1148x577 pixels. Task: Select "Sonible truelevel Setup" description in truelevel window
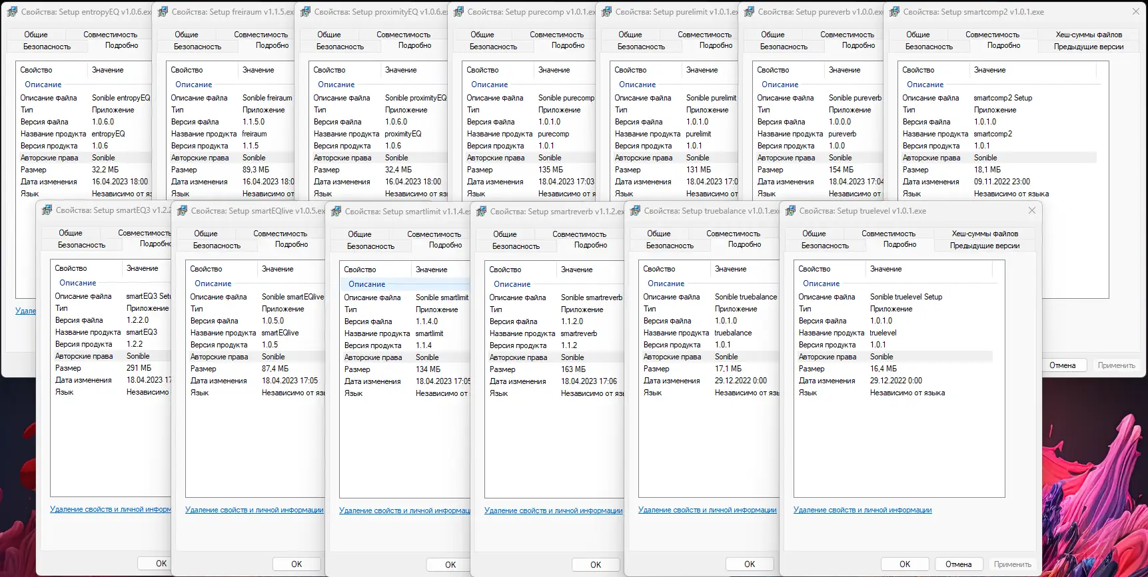(906, 297)
